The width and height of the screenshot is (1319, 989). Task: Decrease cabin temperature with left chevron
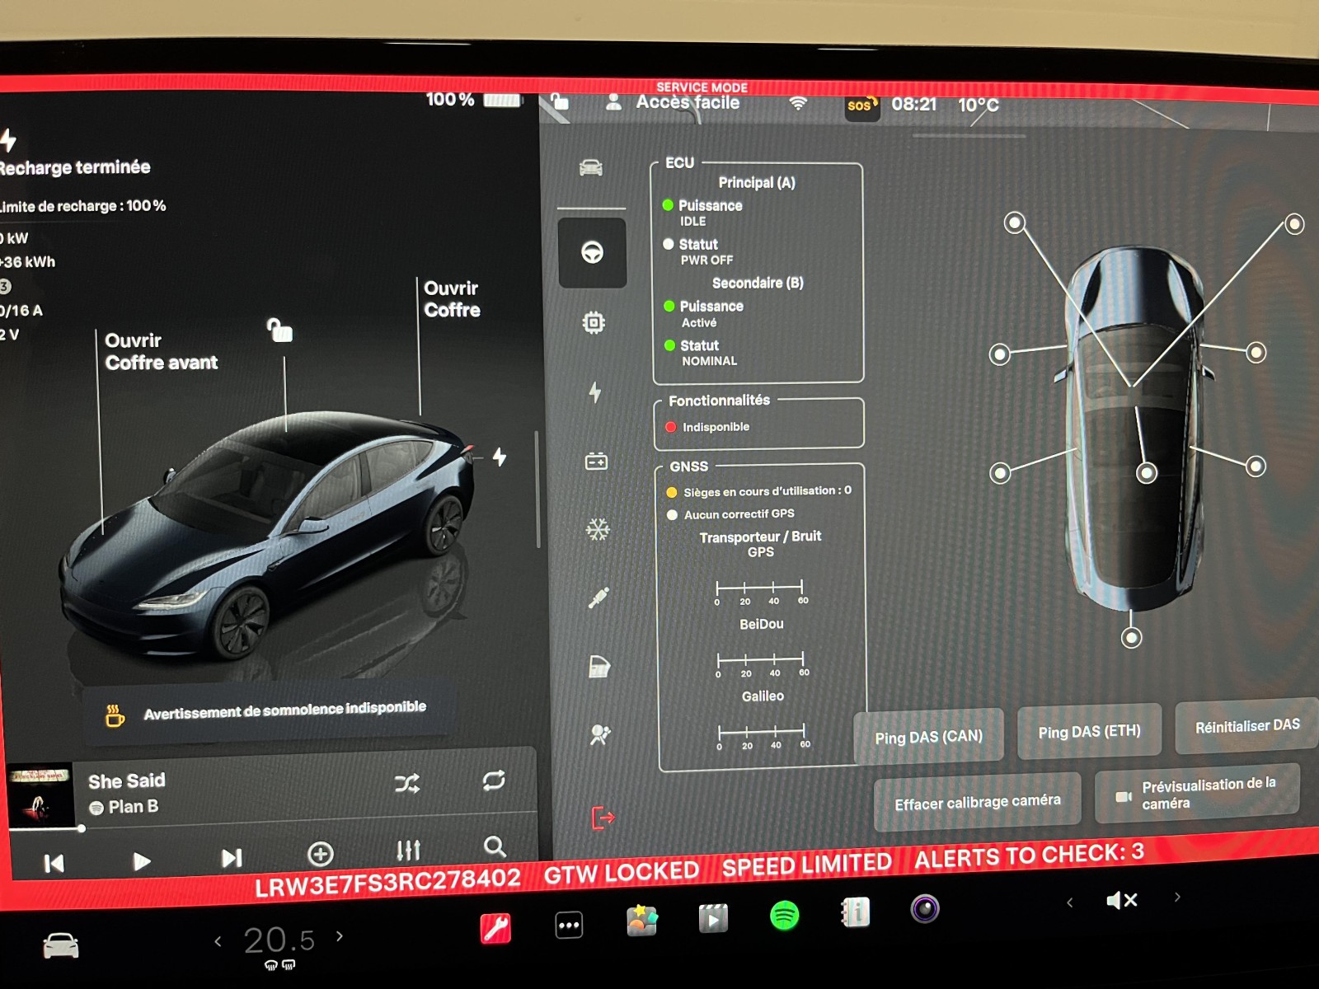click(x=218, y=940)
